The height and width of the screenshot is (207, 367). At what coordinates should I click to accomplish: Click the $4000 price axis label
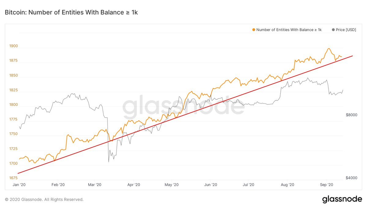coord(350,178)
